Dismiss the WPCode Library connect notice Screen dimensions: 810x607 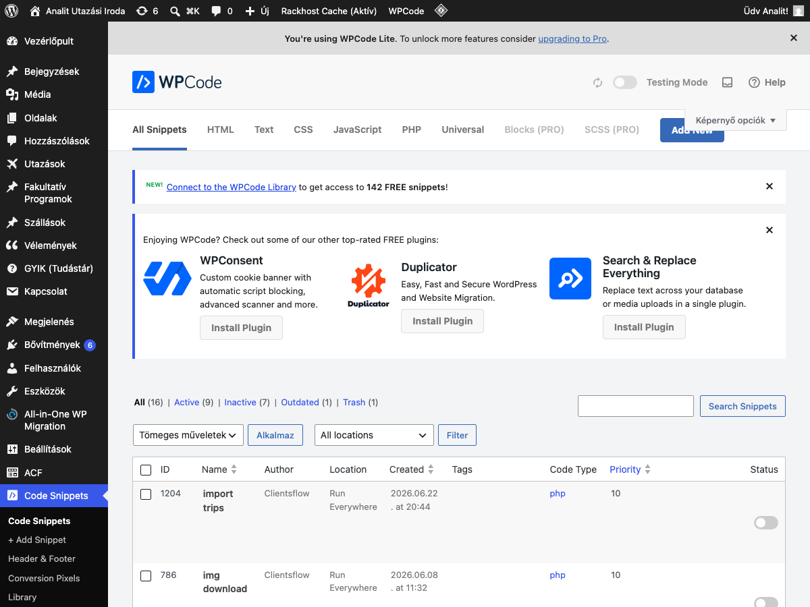point(769,186)
